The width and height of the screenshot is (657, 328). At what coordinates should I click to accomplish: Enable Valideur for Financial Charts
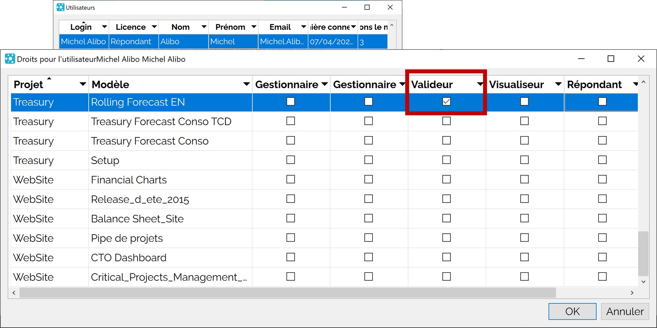pos(446,179)
